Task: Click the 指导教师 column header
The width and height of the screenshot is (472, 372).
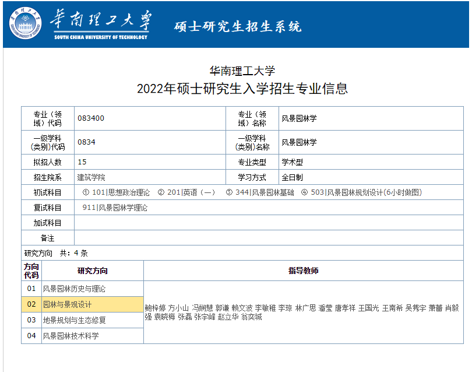Action: pyautogui.click(x=304, y=271)
